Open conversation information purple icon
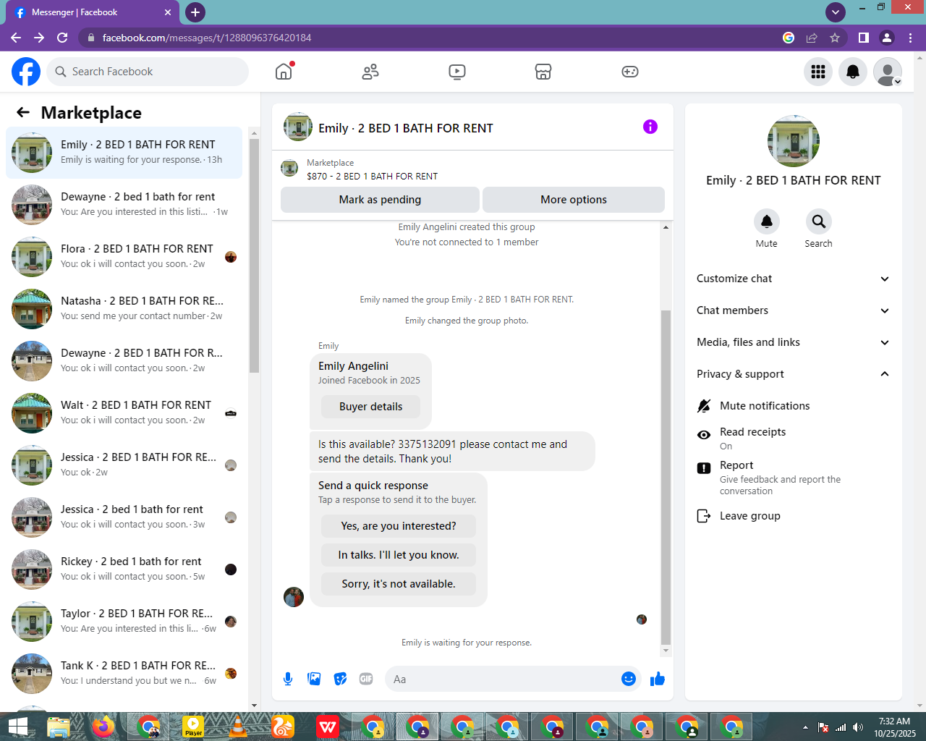 [650, 127]
